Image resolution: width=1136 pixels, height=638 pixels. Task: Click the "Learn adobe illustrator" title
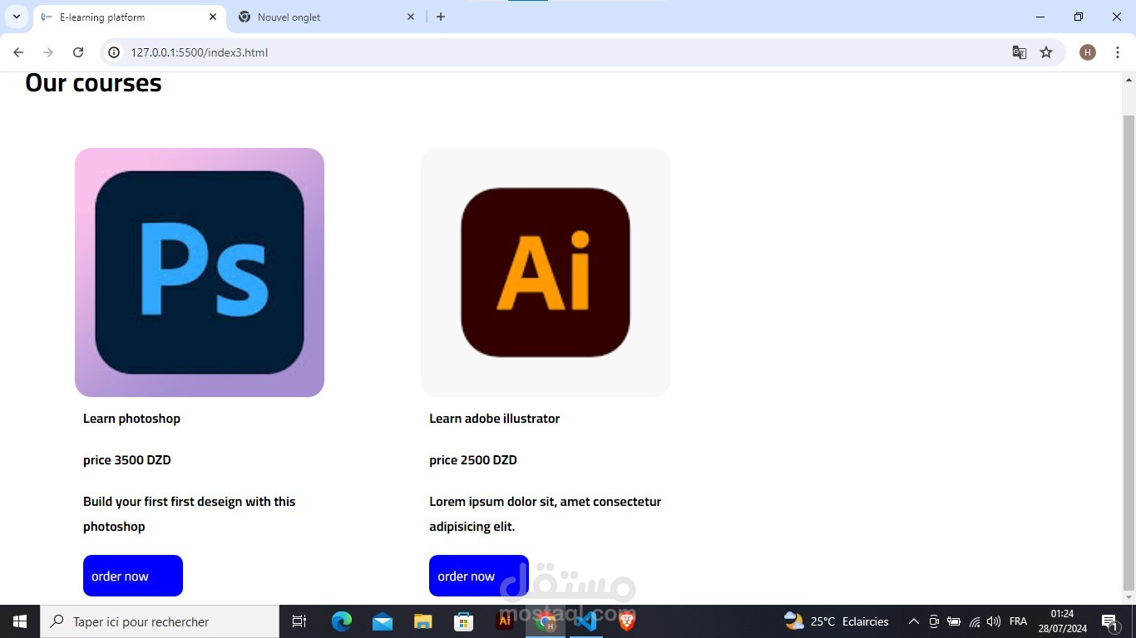[495, 419]
